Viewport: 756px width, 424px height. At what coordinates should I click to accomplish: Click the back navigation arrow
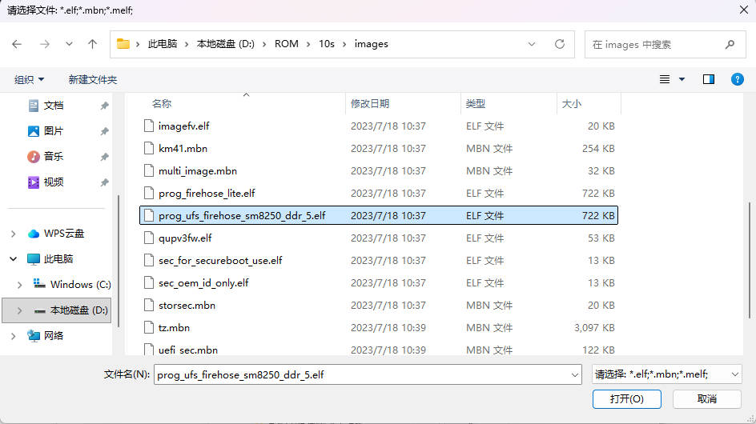17,44
